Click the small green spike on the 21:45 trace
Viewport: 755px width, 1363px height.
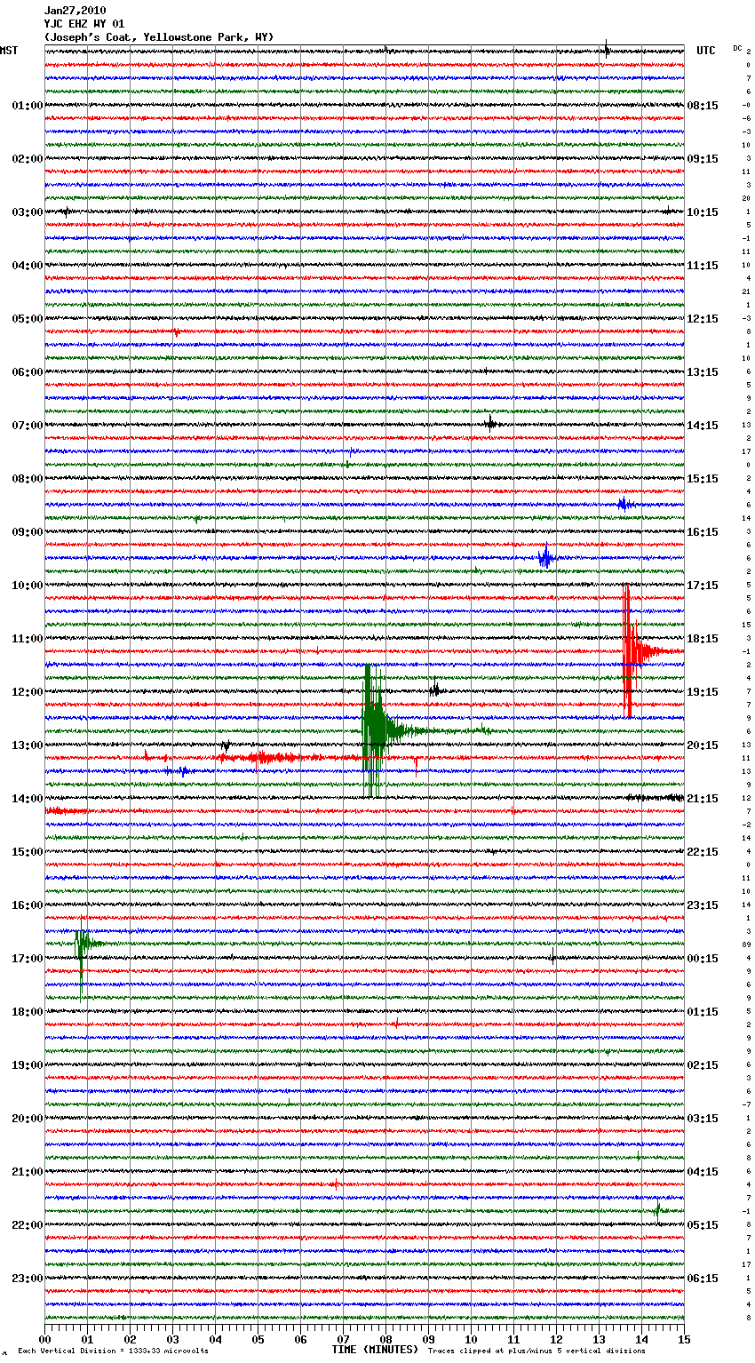[657, 1209]
